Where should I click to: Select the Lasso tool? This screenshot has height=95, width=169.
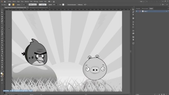coord(2,17)
